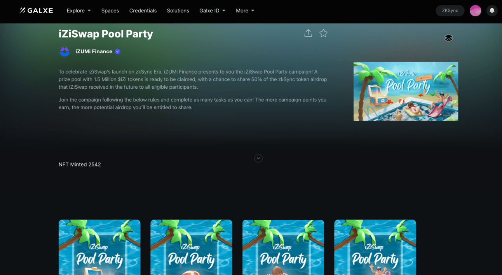Open the iZUMi Finance space link
This screenshot has height=275, width=502.
(x=94, y=51)
